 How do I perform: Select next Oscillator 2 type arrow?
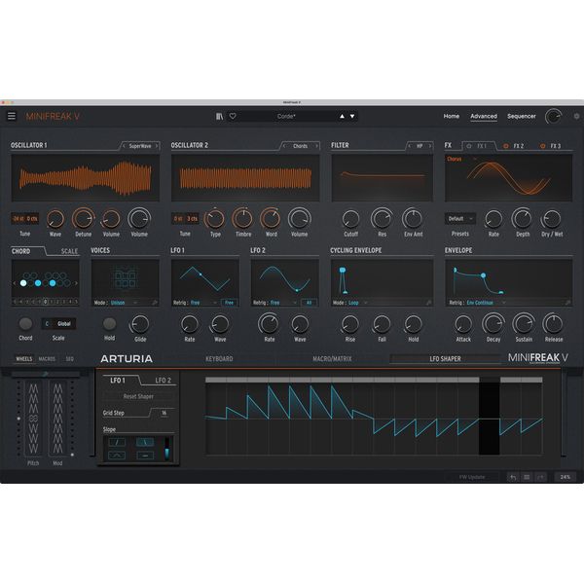point(317,146)
